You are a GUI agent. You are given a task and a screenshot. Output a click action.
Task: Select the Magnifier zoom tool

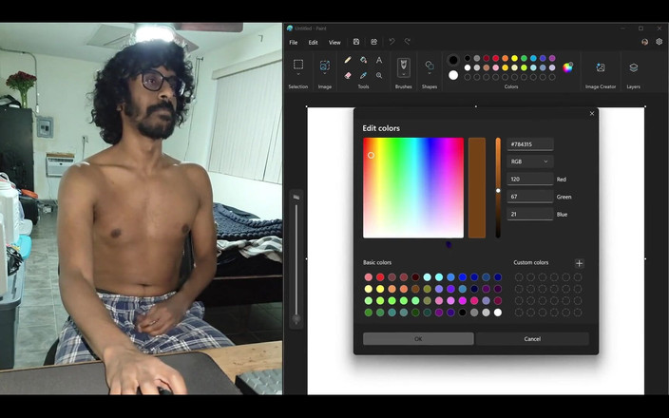click(x=379, y=75)
